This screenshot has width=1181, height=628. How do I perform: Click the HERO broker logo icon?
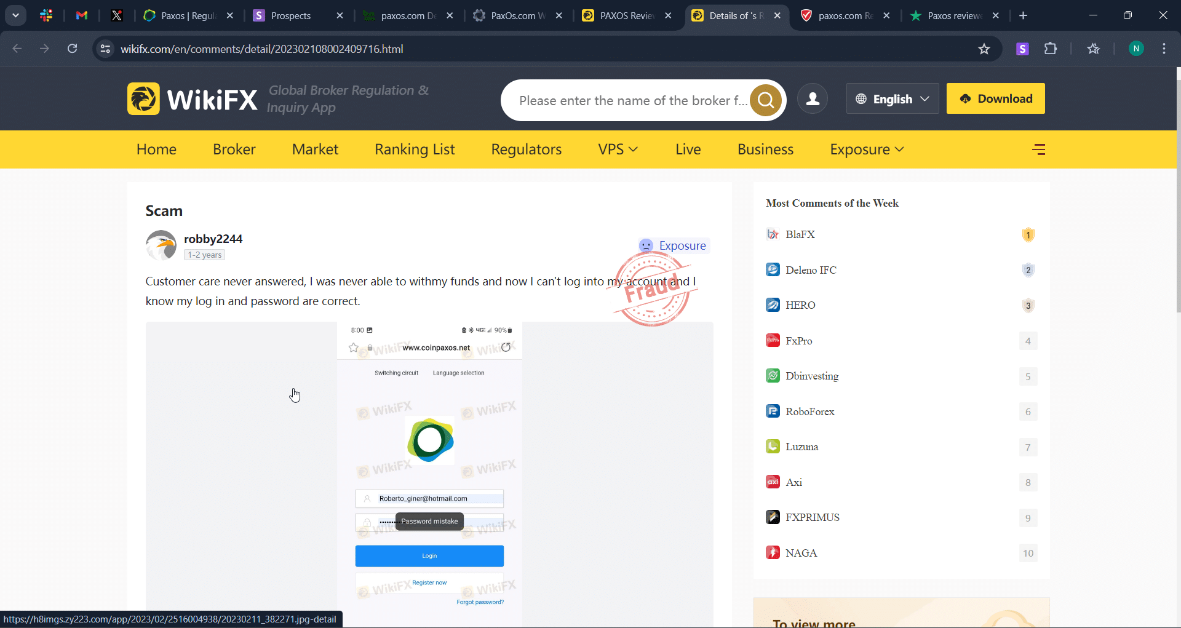coord(773,305)
